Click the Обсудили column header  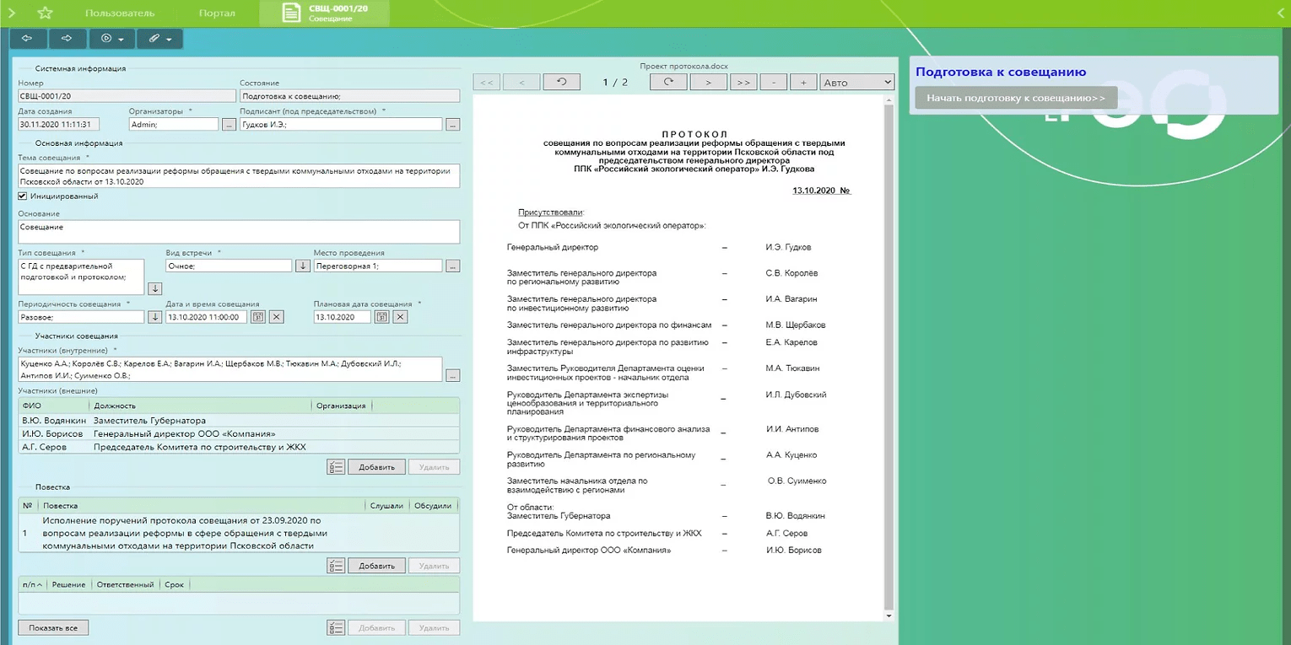433,506
